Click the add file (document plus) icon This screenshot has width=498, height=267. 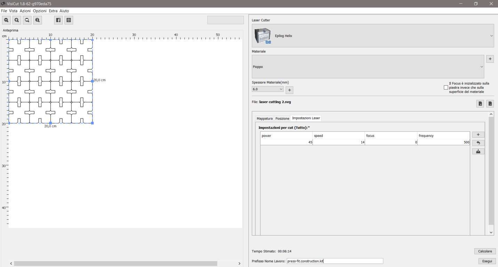tap(480, 104)
